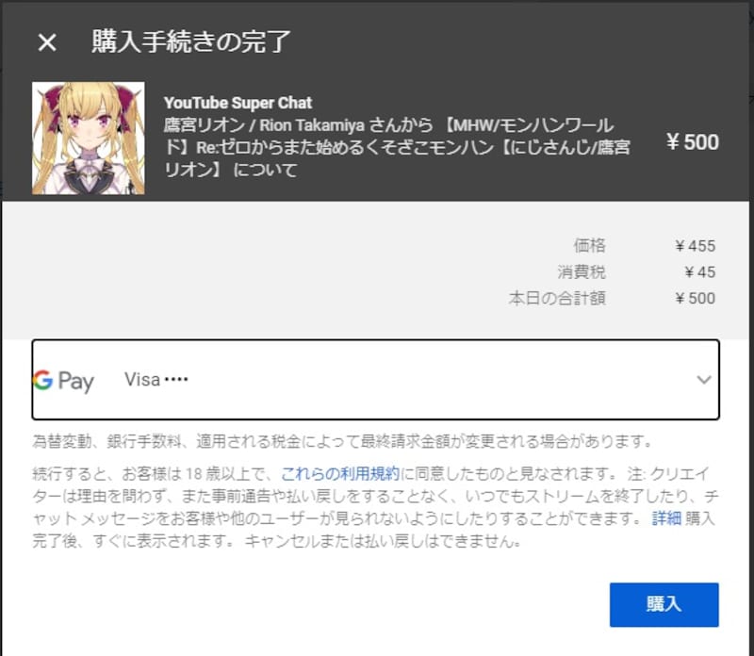Close the purchase dialog with the X icon
The width and height of the screenshot is (754, 656).
[x=47, y=42]
